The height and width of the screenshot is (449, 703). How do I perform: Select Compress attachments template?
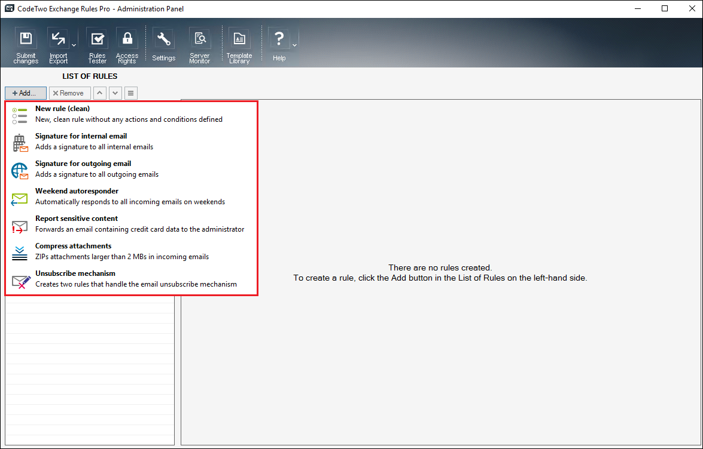(132, 251)
